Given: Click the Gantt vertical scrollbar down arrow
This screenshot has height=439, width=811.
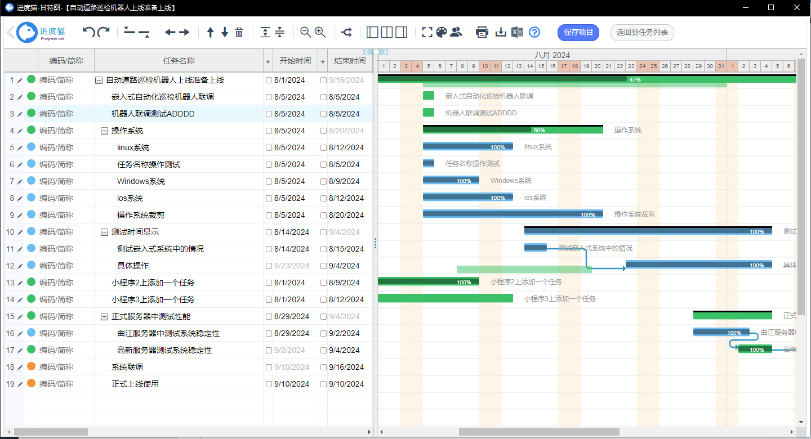Looking at the screenshot, I should pos(801,422).
